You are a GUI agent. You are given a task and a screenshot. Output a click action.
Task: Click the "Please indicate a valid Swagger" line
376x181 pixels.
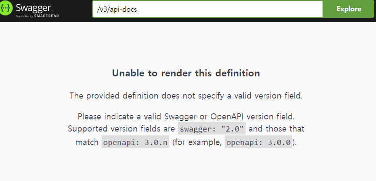pyautogui.click(x=186, y=117)
